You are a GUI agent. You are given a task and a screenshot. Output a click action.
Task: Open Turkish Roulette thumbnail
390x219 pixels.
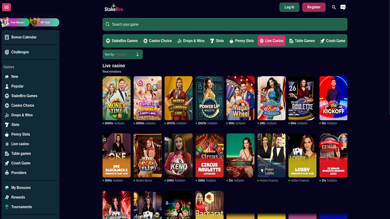pyautogui.click(x=240, y=156)
